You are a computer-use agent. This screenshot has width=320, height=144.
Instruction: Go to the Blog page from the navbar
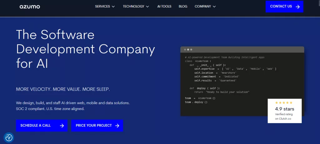tap(183, 7)
